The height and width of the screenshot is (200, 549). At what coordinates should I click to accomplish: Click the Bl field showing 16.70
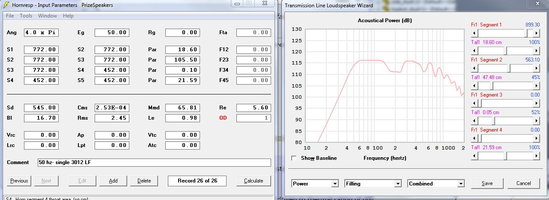41,118
